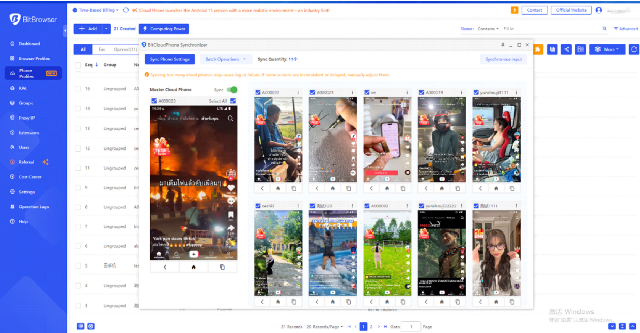Click the refresh icon next to Time-Based Billing
This screenshot has width=640, height=333.
tap(126, 10)
